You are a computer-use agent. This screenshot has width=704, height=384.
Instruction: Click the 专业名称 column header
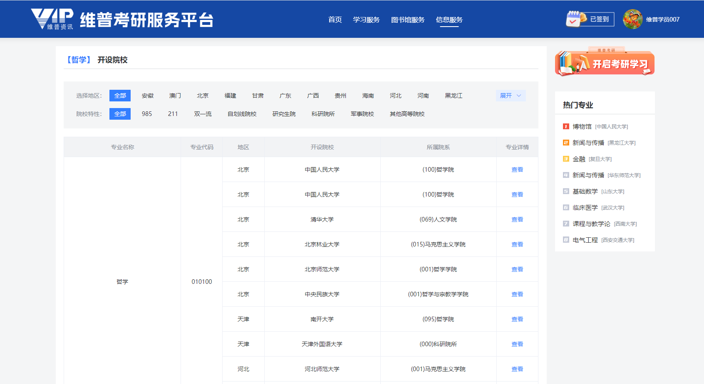[x=122, y=147]
